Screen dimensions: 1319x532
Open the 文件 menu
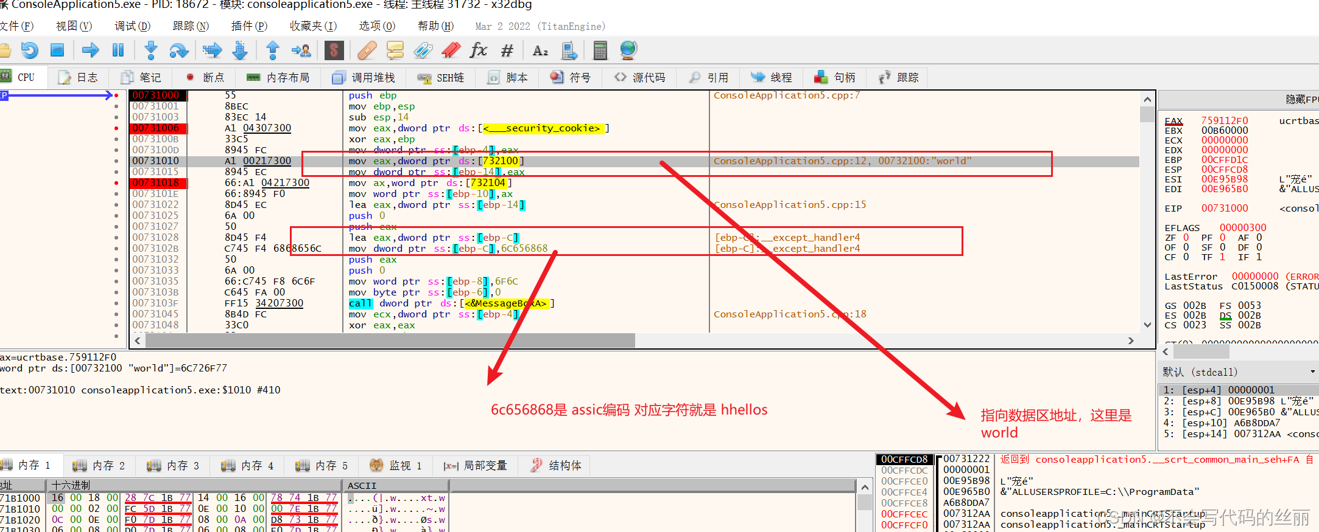[16, 26]
